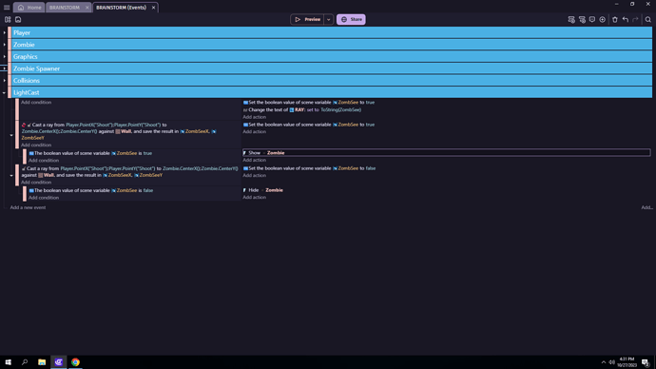Select action setting ZombSee to false
This screenshot has height=369, width=656.
coord(309,168)
